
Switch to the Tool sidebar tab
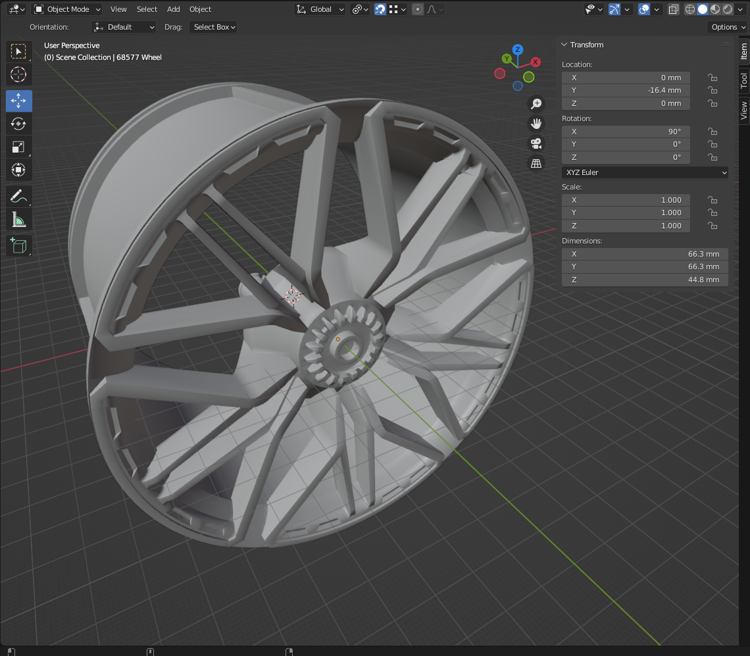(743, 80)
